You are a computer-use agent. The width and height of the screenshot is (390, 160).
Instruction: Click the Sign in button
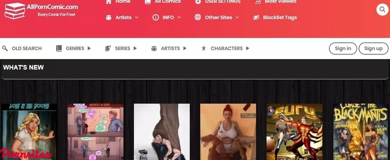pos(343,48)
